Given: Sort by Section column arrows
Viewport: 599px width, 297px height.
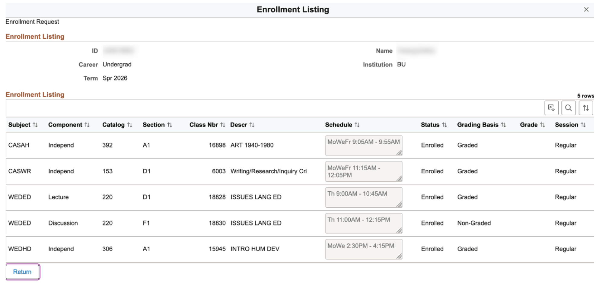Looking at the screenshot, I should click(x=170, y=125).
